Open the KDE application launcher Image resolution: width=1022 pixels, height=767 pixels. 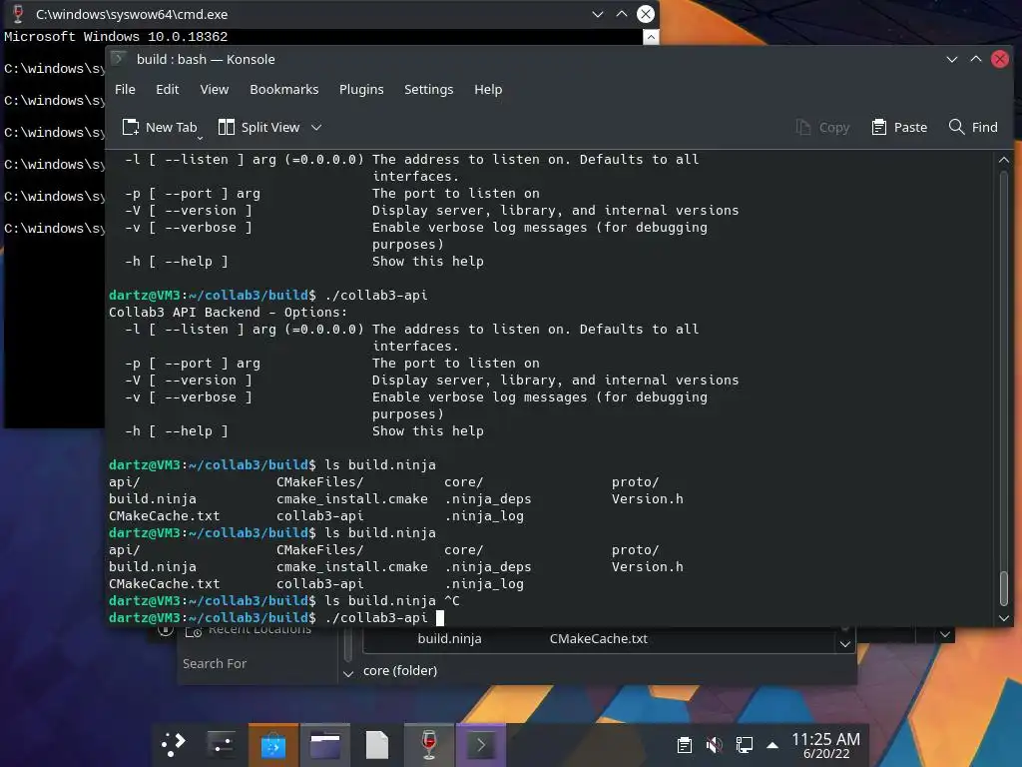click(174, 744)
